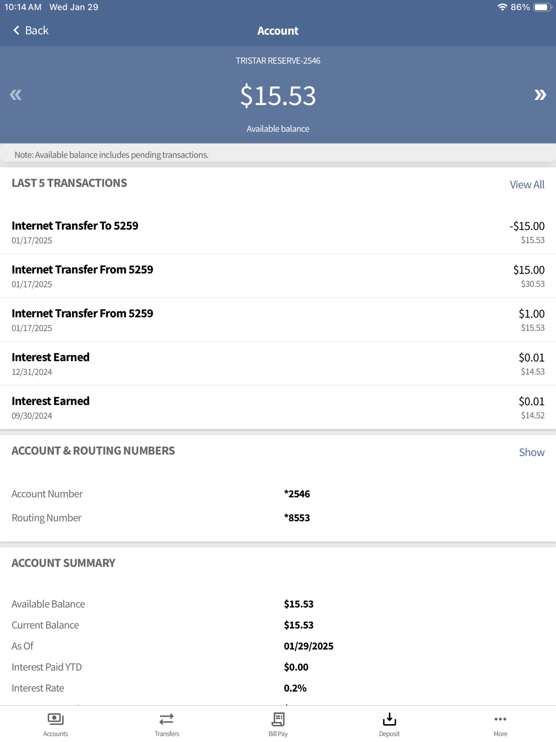This screenshot has height=742, width=556.
Task: Open the Accounts tab in bottom bar
Action: click(x=55, y=725)
